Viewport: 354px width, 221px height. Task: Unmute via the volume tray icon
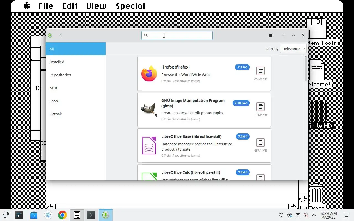[x=306, y=215]
